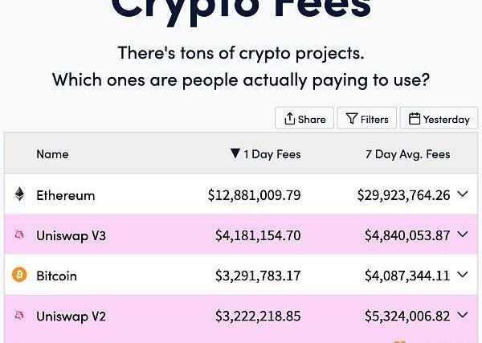This screenshot has width=482, height=343.
Task: Click the Ethereum diamond logo icon
Action: [x=19, y=194]
